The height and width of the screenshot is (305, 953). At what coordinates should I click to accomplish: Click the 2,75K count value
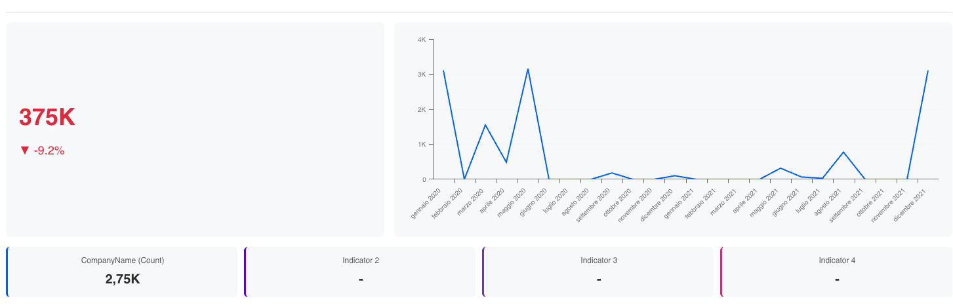(x=123, y=279)
